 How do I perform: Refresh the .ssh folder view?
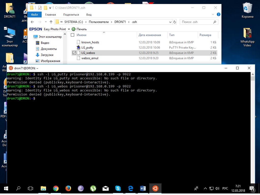pos(175,22)
